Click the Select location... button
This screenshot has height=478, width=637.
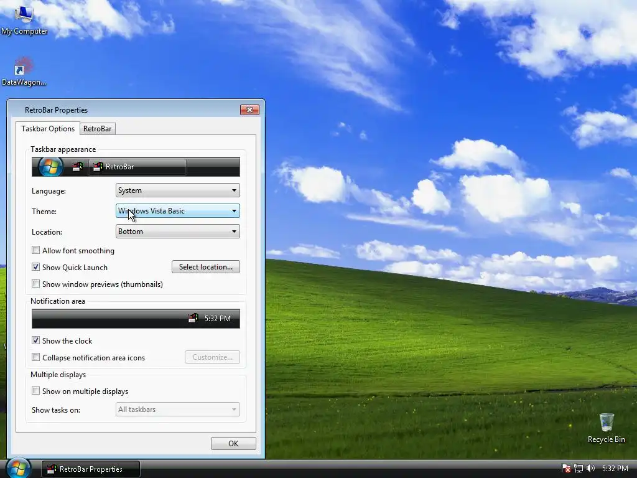click(x=205, y=267)
